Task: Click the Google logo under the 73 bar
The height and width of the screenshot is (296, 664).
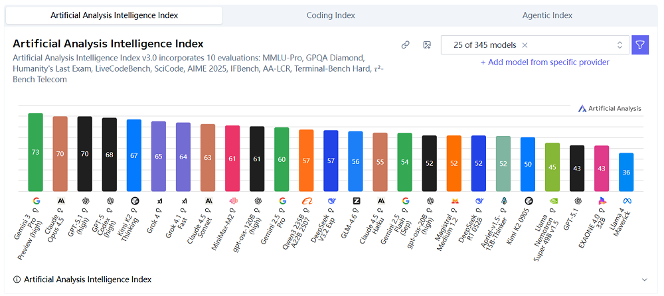Action: [35, 200]
